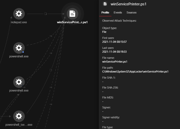Click the highlighted winServicePrinter.ps1 file node
This screenshot has width=180, height=129.
pos(72,14)
